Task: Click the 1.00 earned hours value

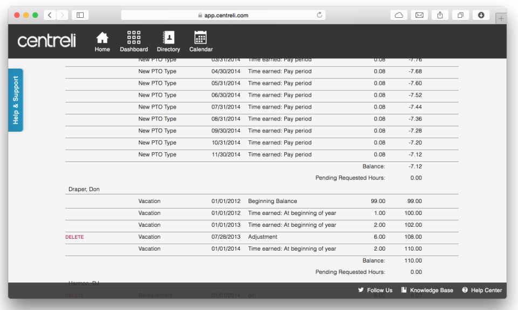Action: coord(379,213)
